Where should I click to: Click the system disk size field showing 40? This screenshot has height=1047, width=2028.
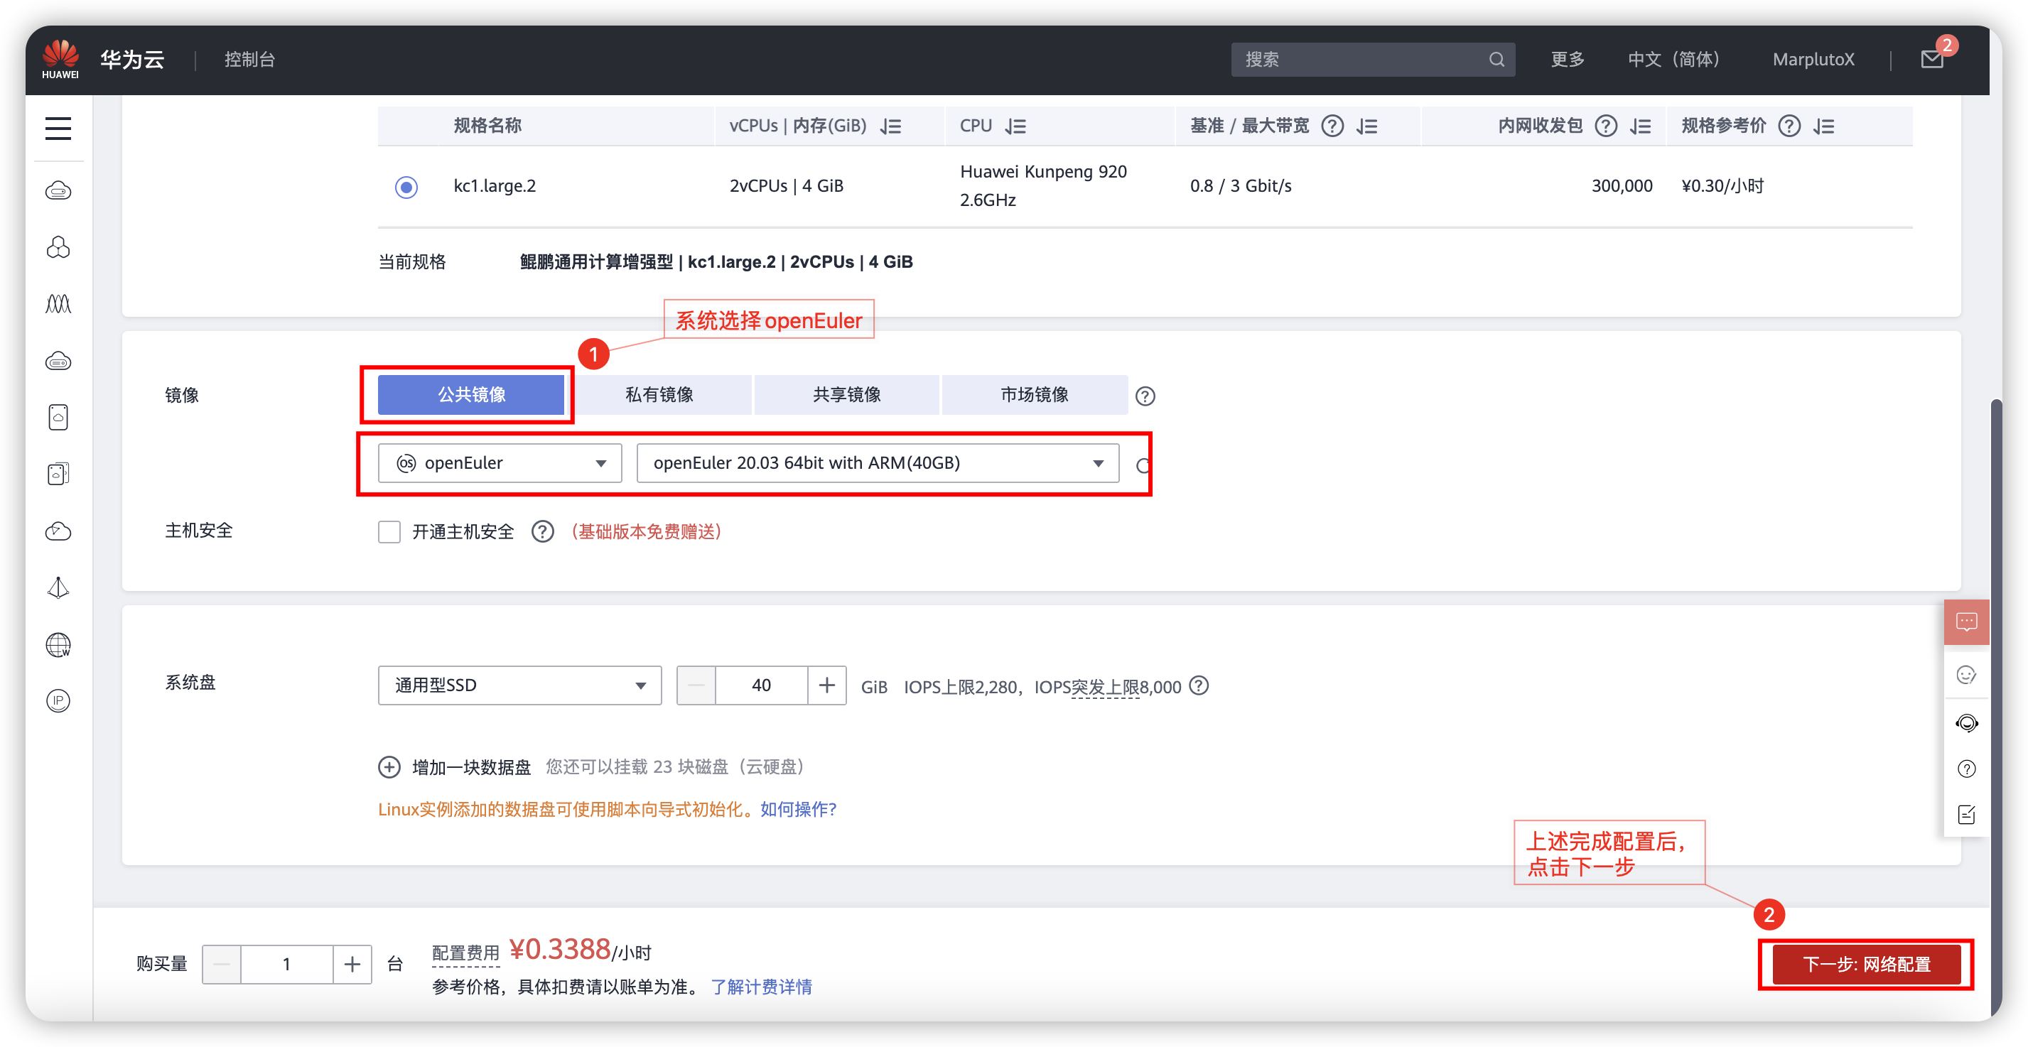pyautogui.click(x=760, y=685)
